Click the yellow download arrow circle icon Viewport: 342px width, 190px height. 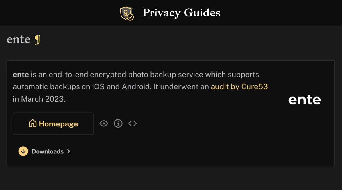(23, 151)
